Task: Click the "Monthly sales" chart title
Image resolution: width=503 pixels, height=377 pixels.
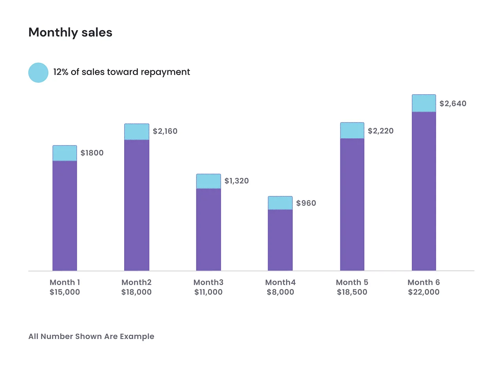Action: click(x=70, y=32)
